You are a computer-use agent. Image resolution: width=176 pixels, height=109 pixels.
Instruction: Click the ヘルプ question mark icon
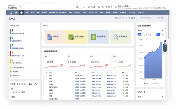(89, 7)
